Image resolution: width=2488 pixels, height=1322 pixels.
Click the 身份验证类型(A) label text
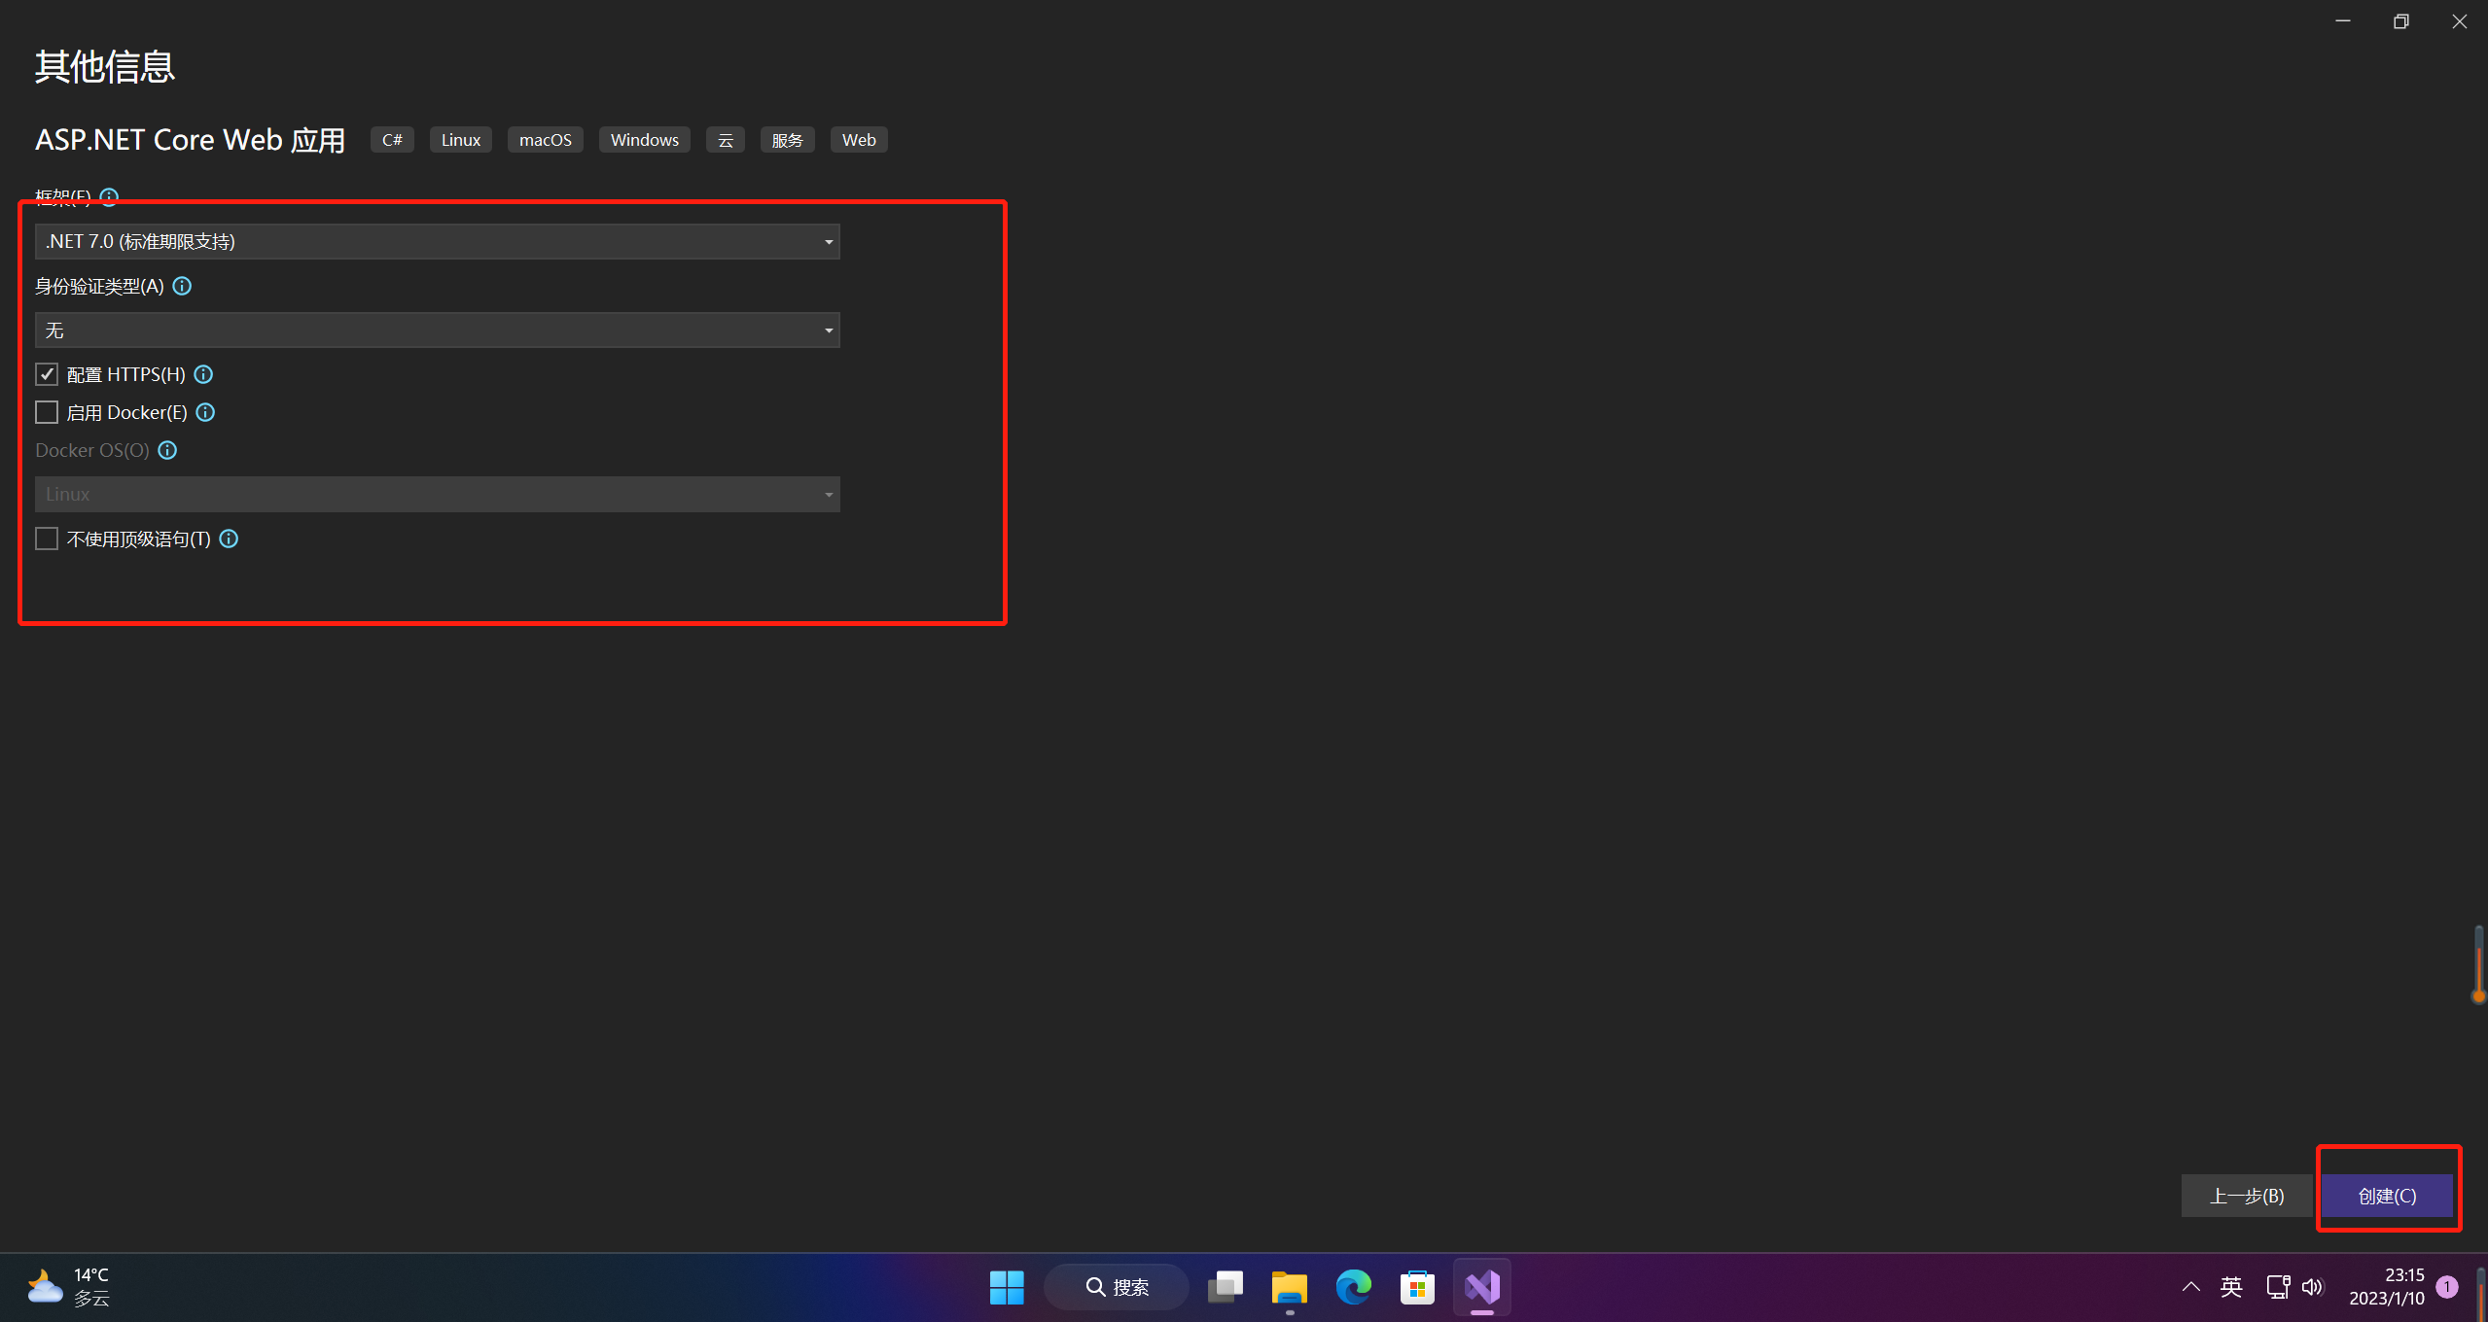pyautogui.click(x=99, y=286)
